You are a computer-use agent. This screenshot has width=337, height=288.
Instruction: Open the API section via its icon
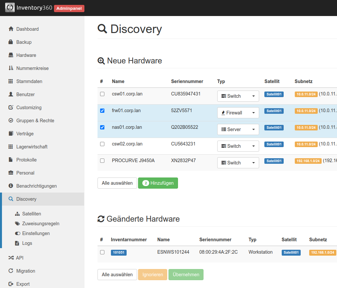click(x=11, y=258)
